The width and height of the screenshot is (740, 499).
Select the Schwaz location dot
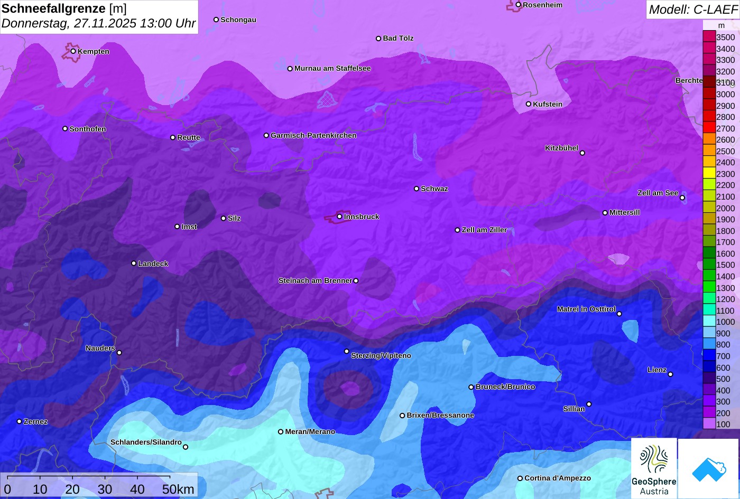[x=417, y=189]
